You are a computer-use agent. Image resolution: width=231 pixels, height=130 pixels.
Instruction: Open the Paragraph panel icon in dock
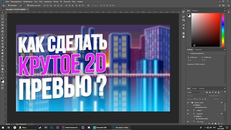[184, 29]
